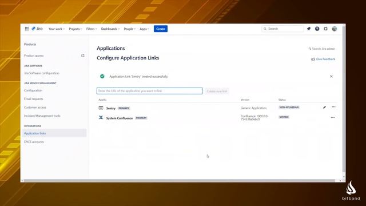Click the green success checkmark icon
Screen dimensions: 366x206
pyautogui.click(x=102, y=76)
